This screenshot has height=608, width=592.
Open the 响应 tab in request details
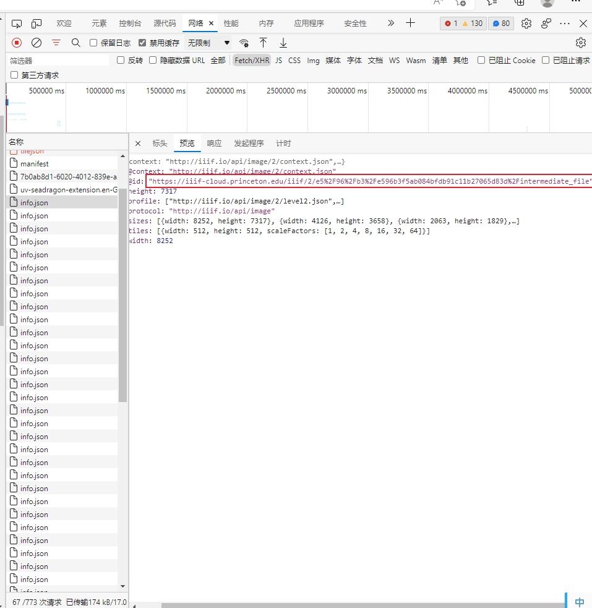tap(214, 143)
